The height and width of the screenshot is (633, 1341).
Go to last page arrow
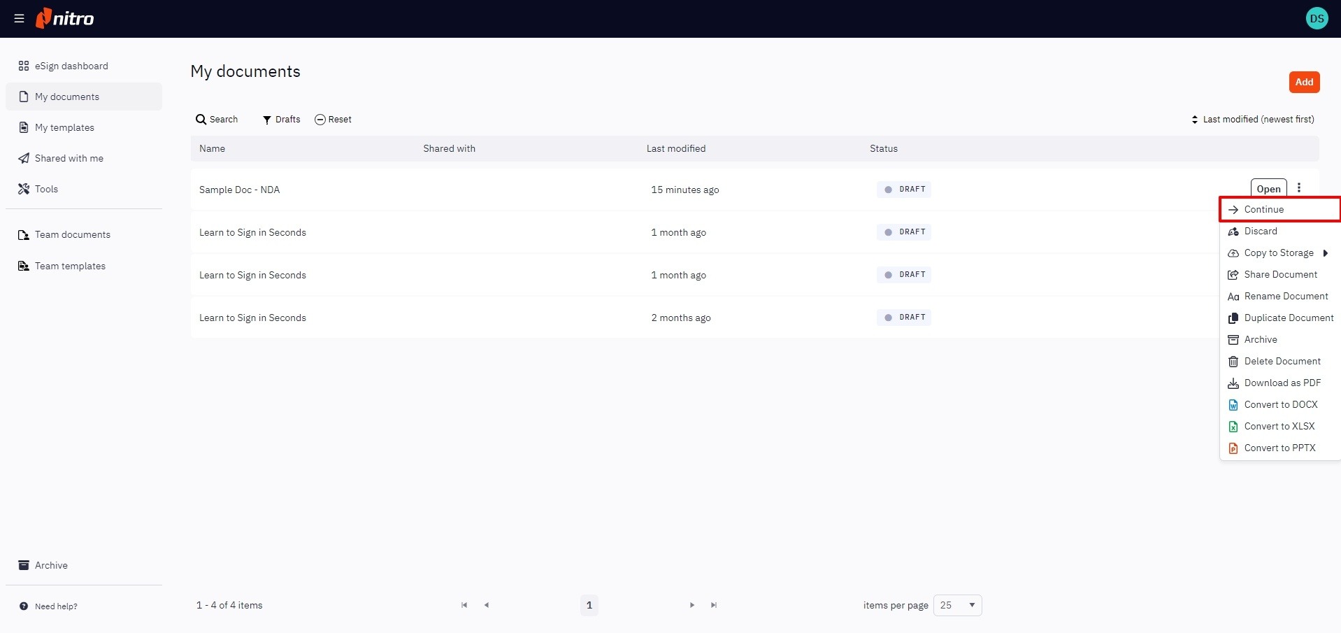point(714,605)
